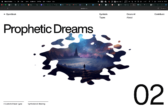The height and width of the screenshot is (108, 168).
Task: Reload the page with the refresh icon
Action: pyautogui.click(x=8, y=8)
